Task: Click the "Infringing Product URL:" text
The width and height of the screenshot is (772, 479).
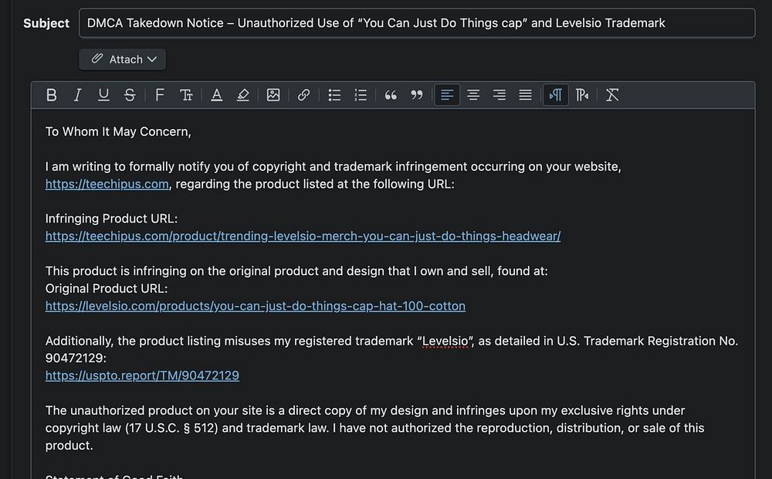Action: [x=111, y=219]
